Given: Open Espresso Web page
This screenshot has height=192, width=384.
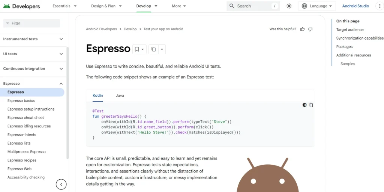Looking at the screenshot, I should click(x=19, y=169).
